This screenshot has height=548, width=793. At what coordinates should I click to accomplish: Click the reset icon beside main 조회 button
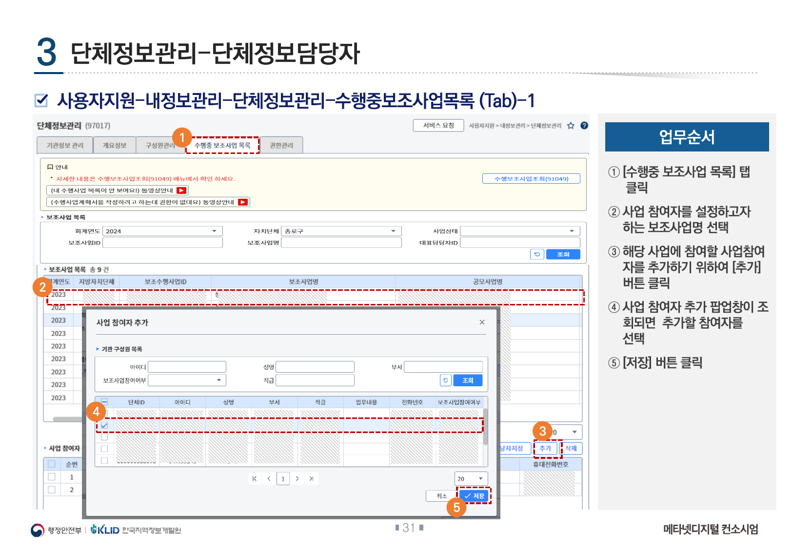tap(537, 254)
